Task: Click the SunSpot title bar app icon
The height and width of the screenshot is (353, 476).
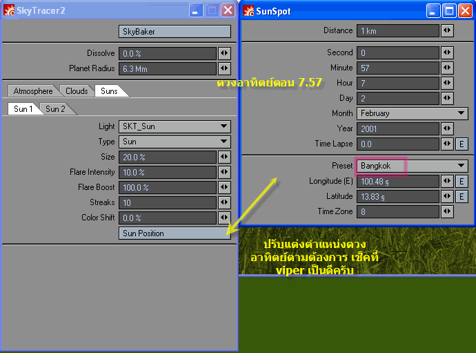Action: [248, 11]
